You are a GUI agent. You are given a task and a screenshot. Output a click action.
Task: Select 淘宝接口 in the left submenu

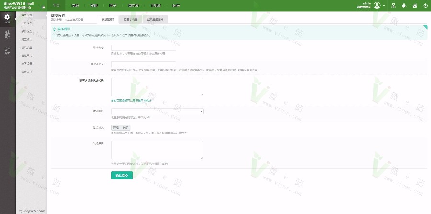click(x=27, y=39)
